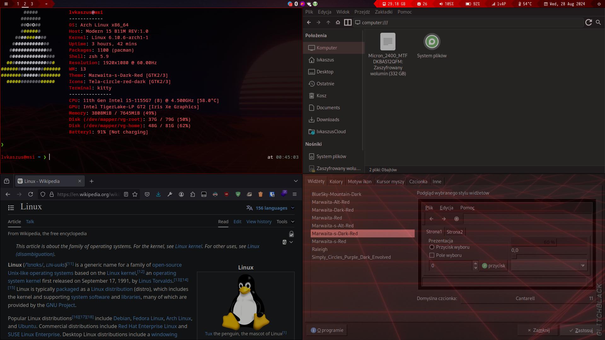Toggle split view icon in file manager
The height and width of the screenshot is (340, 605).
(x=348, y=22)
